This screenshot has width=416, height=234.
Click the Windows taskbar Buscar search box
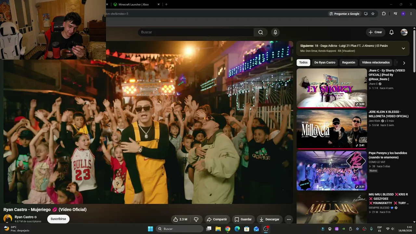pyautogui.click(x=179, y=229)
